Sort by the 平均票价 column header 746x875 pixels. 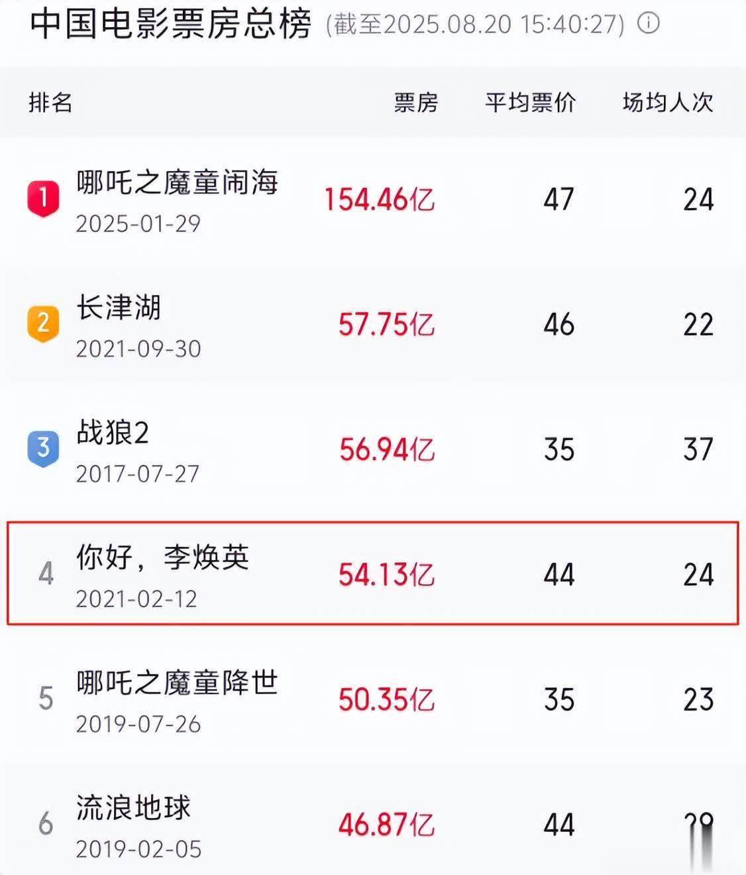pyautogui.click(x=530, y=103)
